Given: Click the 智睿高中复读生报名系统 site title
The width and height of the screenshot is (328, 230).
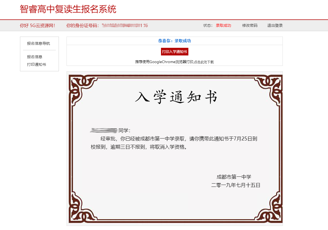Looking at the screenshot, I should point(68,9).
